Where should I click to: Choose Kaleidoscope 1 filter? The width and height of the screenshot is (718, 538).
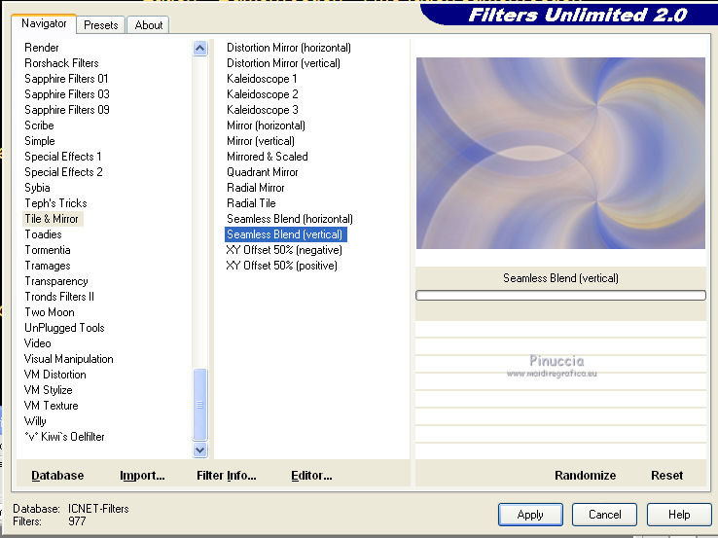pyautogui.click(x=262, y=79)
